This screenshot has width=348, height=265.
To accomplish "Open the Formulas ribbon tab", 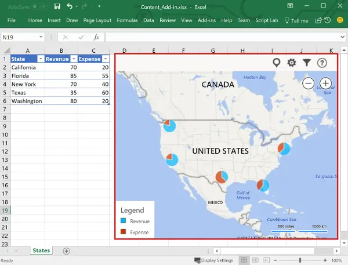I will pyautogui.click(x=127, y=20).
